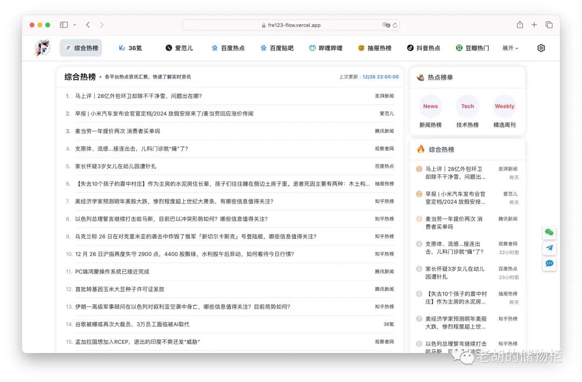
Task: Click the 精选周刊 label
Action: (x=504, y=125)
